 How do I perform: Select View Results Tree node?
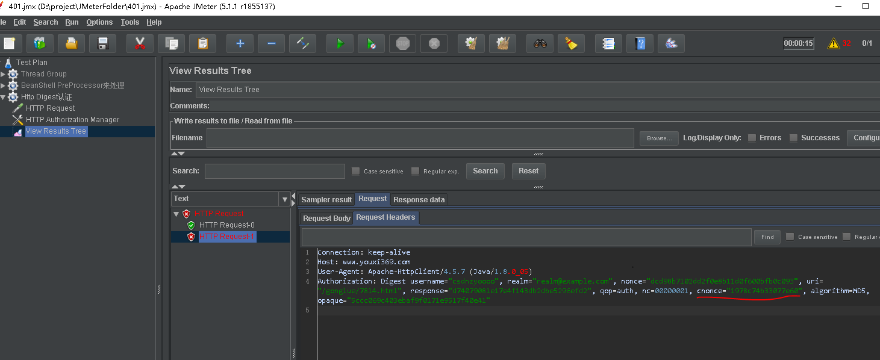(56, 131)
